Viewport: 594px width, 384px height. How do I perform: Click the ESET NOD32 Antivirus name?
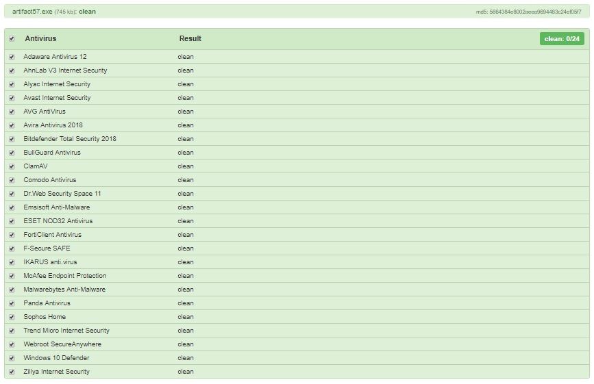pos(58,221)
